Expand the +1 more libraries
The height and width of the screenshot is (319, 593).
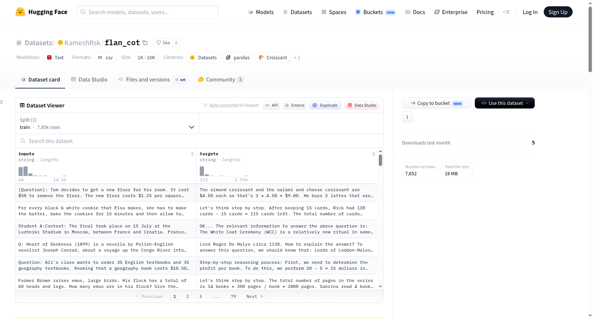297,57
